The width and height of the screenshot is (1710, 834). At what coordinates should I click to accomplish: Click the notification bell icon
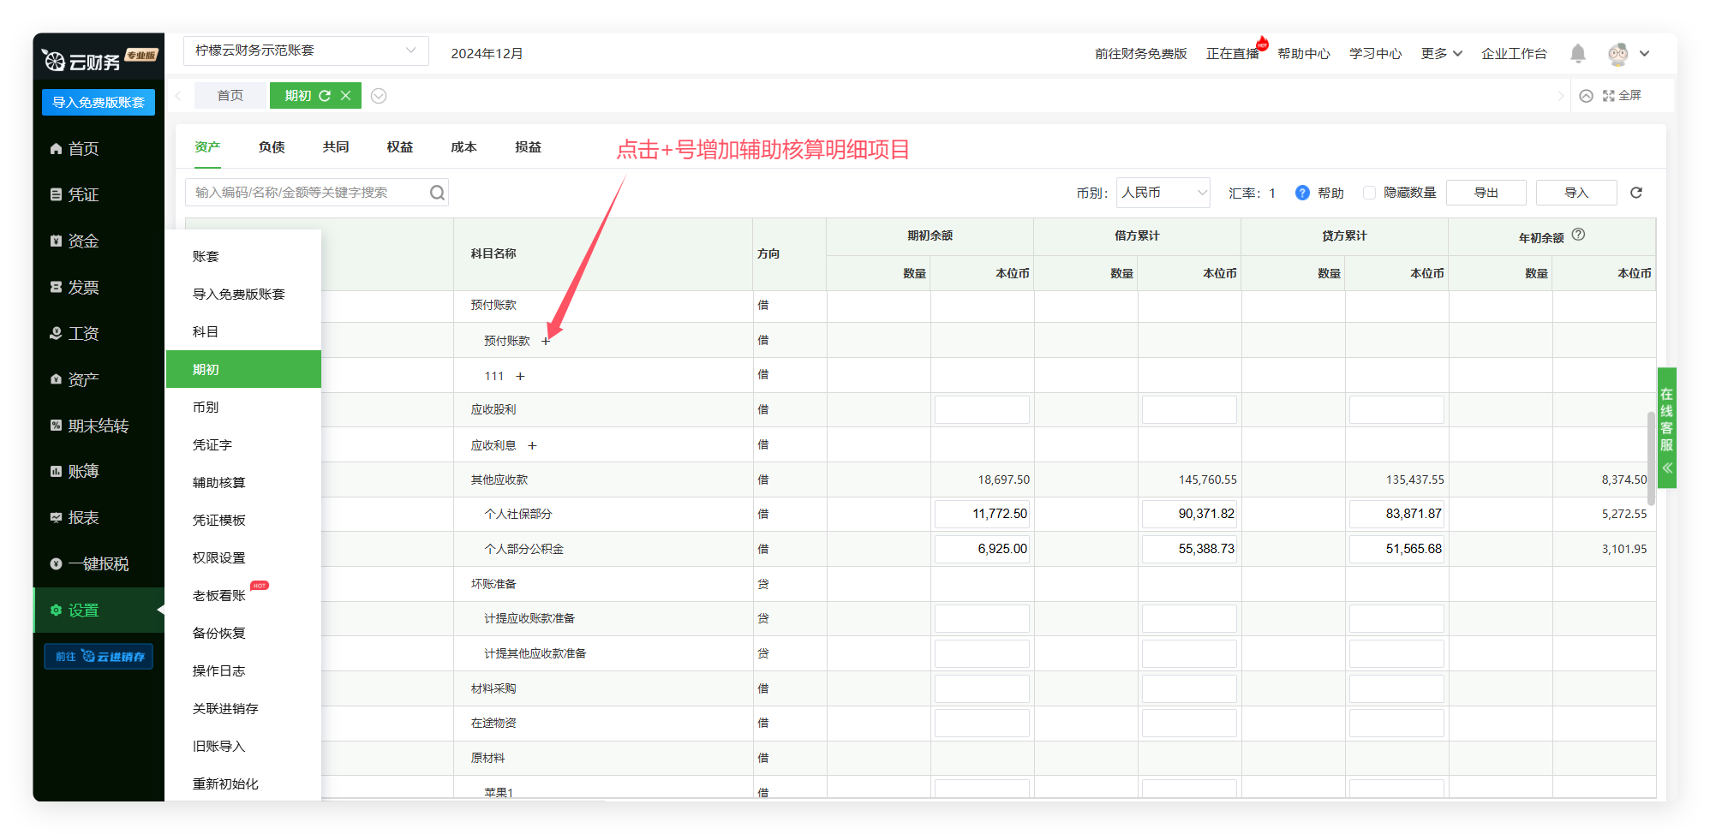coord(1577,54)
